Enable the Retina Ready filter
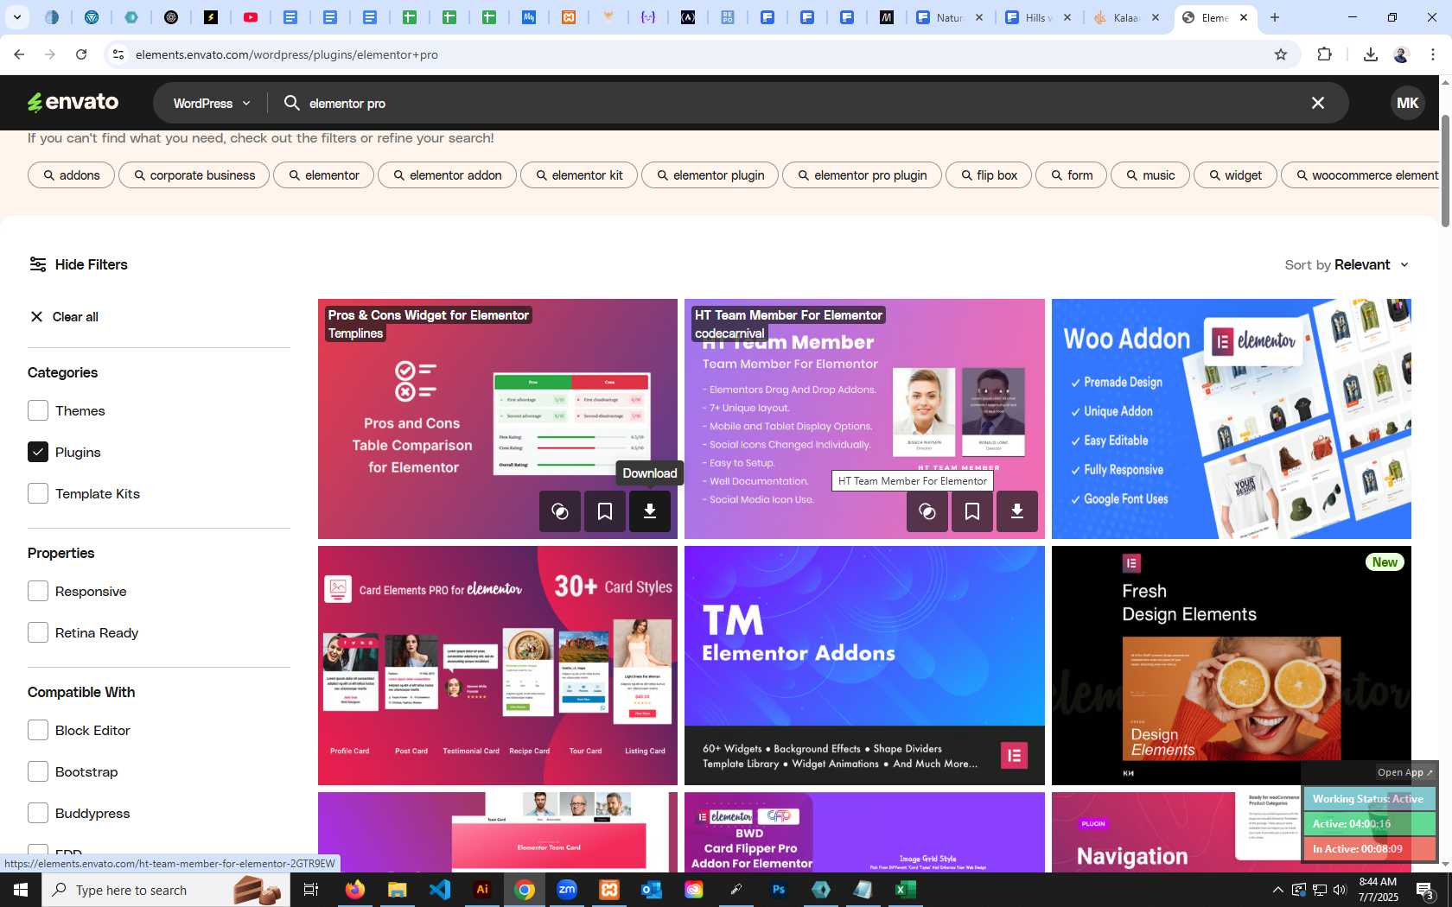1452x907 pixels. 38,632
